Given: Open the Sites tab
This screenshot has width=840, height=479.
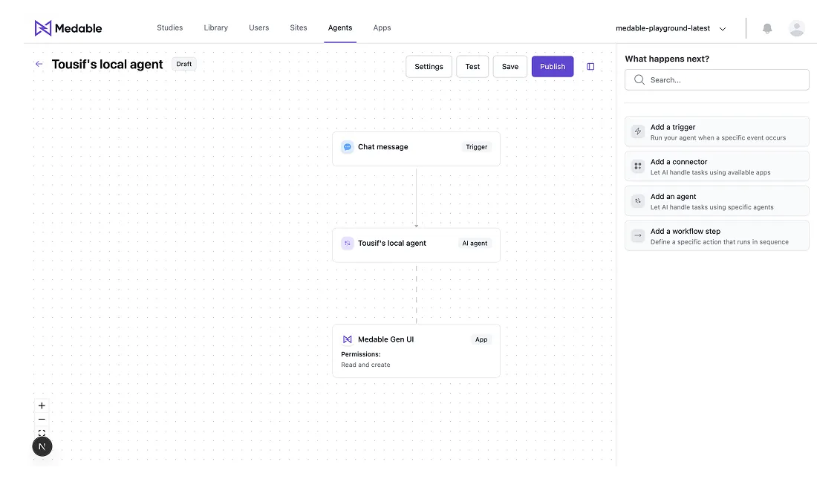Looking at the screenshot, I should (299, 28).
